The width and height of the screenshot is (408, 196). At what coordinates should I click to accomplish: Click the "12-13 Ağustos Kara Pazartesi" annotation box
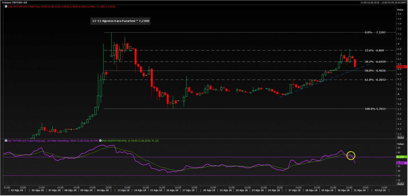[121, 21]
